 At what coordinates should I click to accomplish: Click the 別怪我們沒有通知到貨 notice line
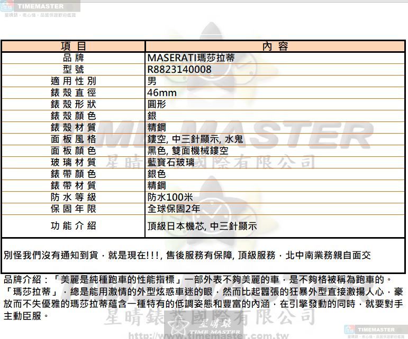(x=187, y=256)
